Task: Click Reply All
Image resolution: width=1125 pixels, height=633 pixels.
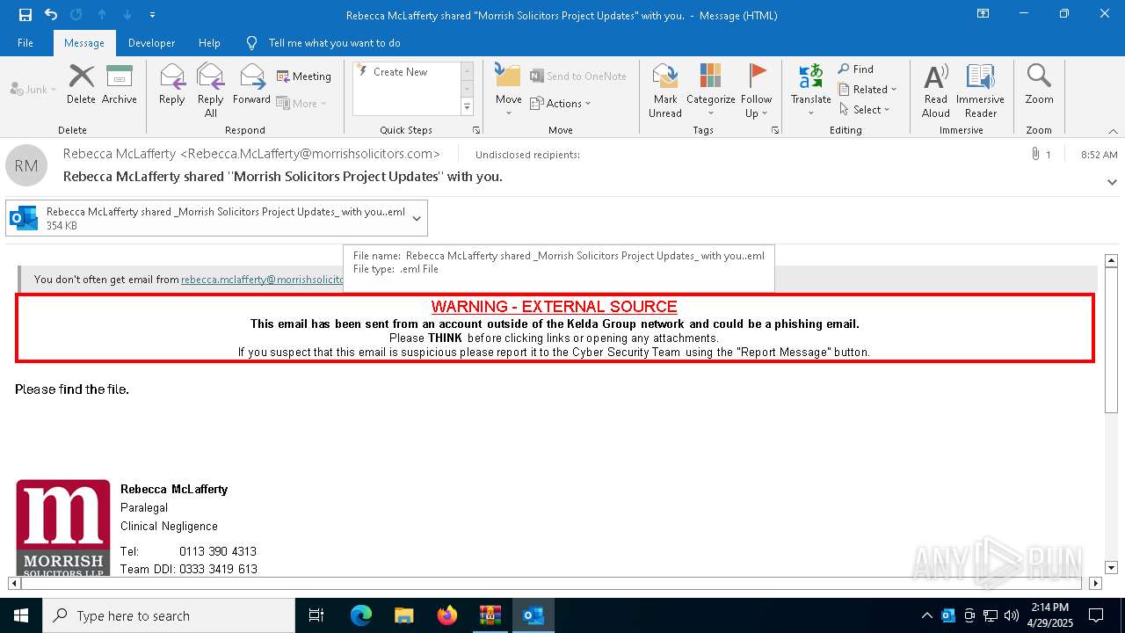Action: pos(211,91)
